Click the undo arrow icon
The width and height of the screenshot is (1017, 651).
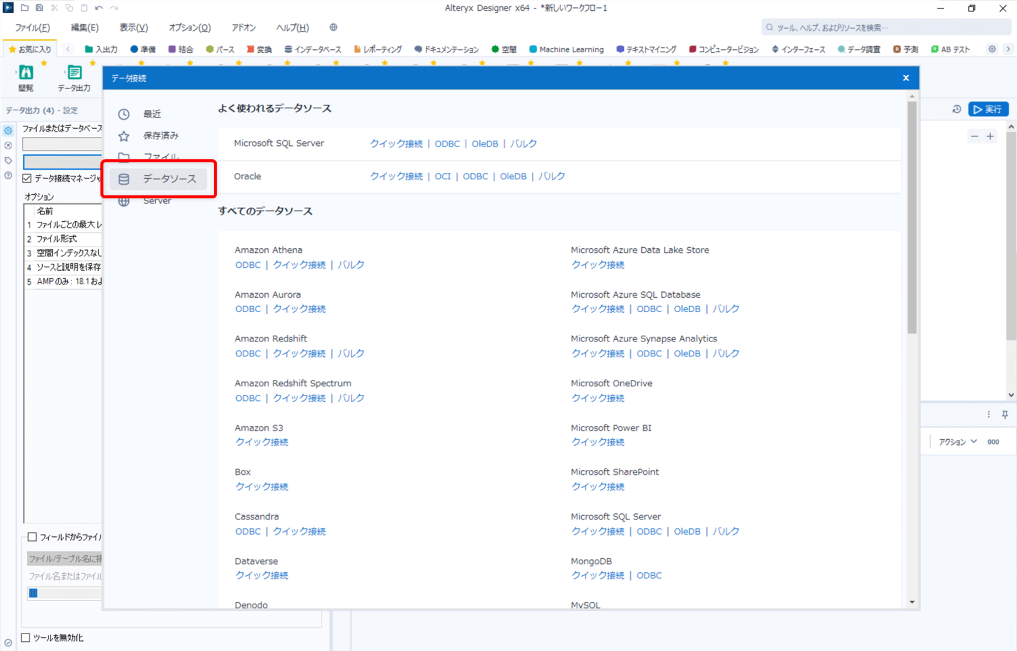pyautogui.click(x=99, y=8)
